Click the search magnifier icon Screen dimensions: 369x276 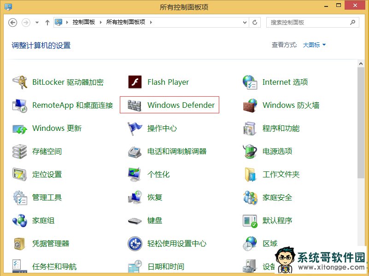(x=352, y=23)
